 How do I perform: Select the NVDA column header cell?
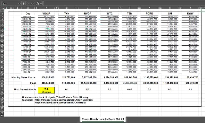click(x=87, y=13)
